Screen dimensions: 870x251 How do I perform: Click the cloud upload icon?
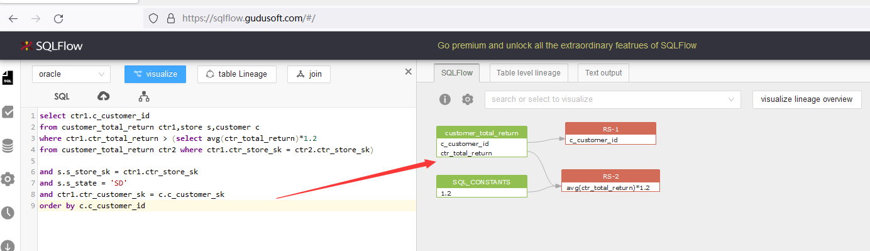click(x=104, y=96)
